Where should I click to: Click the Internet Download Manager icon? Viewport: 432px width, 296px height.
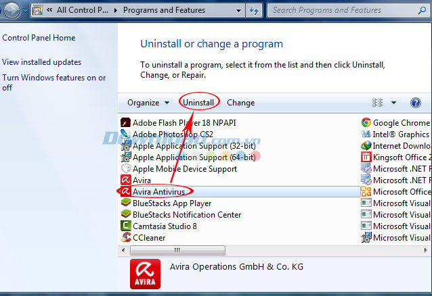pyautogui.click(x=366, y=145)
